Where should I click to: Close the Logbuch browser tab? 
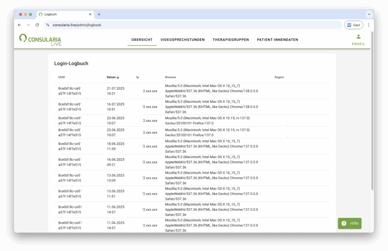pos(90,14)
